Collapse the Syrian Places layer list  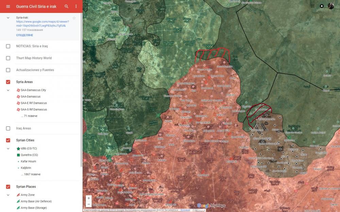pyautogui.click(x=8, y=195)
